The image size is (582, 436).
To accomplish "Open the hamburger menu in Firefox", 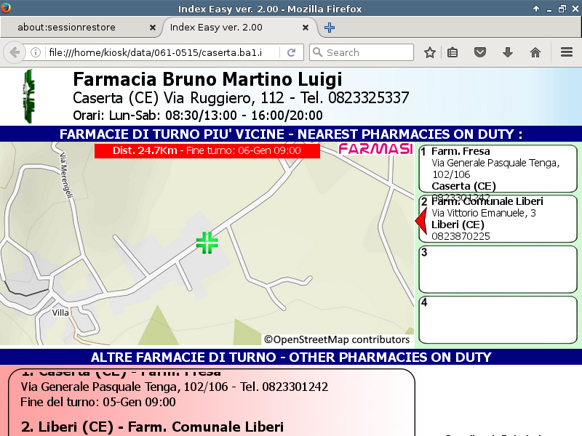I will click(567, 52).
